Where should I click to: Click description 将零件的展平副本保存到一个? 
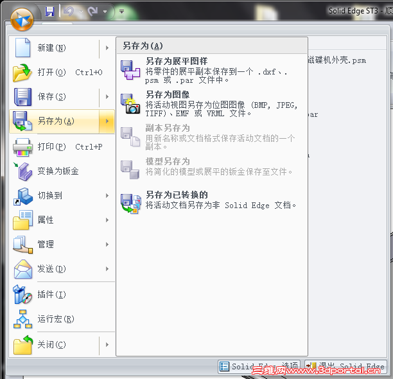pyautogui.click(x=216, y=76)
